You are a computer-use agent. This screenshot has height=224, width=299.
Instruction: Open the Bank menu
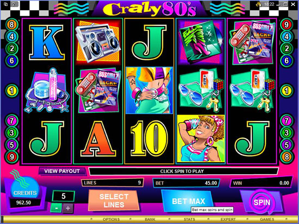point(150,220)
